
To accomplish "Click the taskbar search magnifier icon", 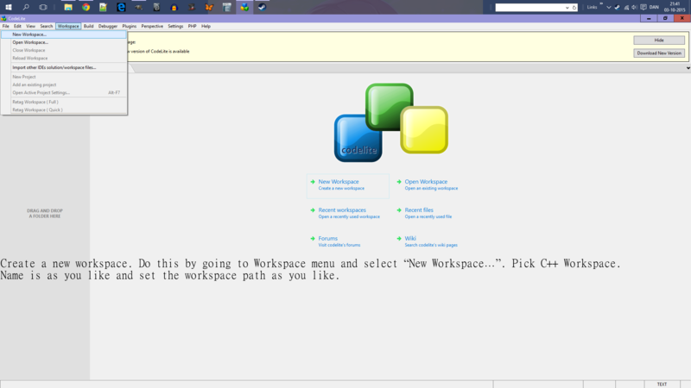I will point(26,7).
